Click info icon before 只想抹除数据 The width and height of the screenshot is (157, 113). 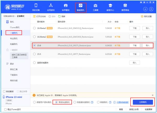115,102
